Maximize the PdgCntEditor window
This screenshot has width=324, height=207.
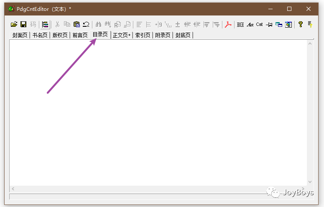(289, 9)
